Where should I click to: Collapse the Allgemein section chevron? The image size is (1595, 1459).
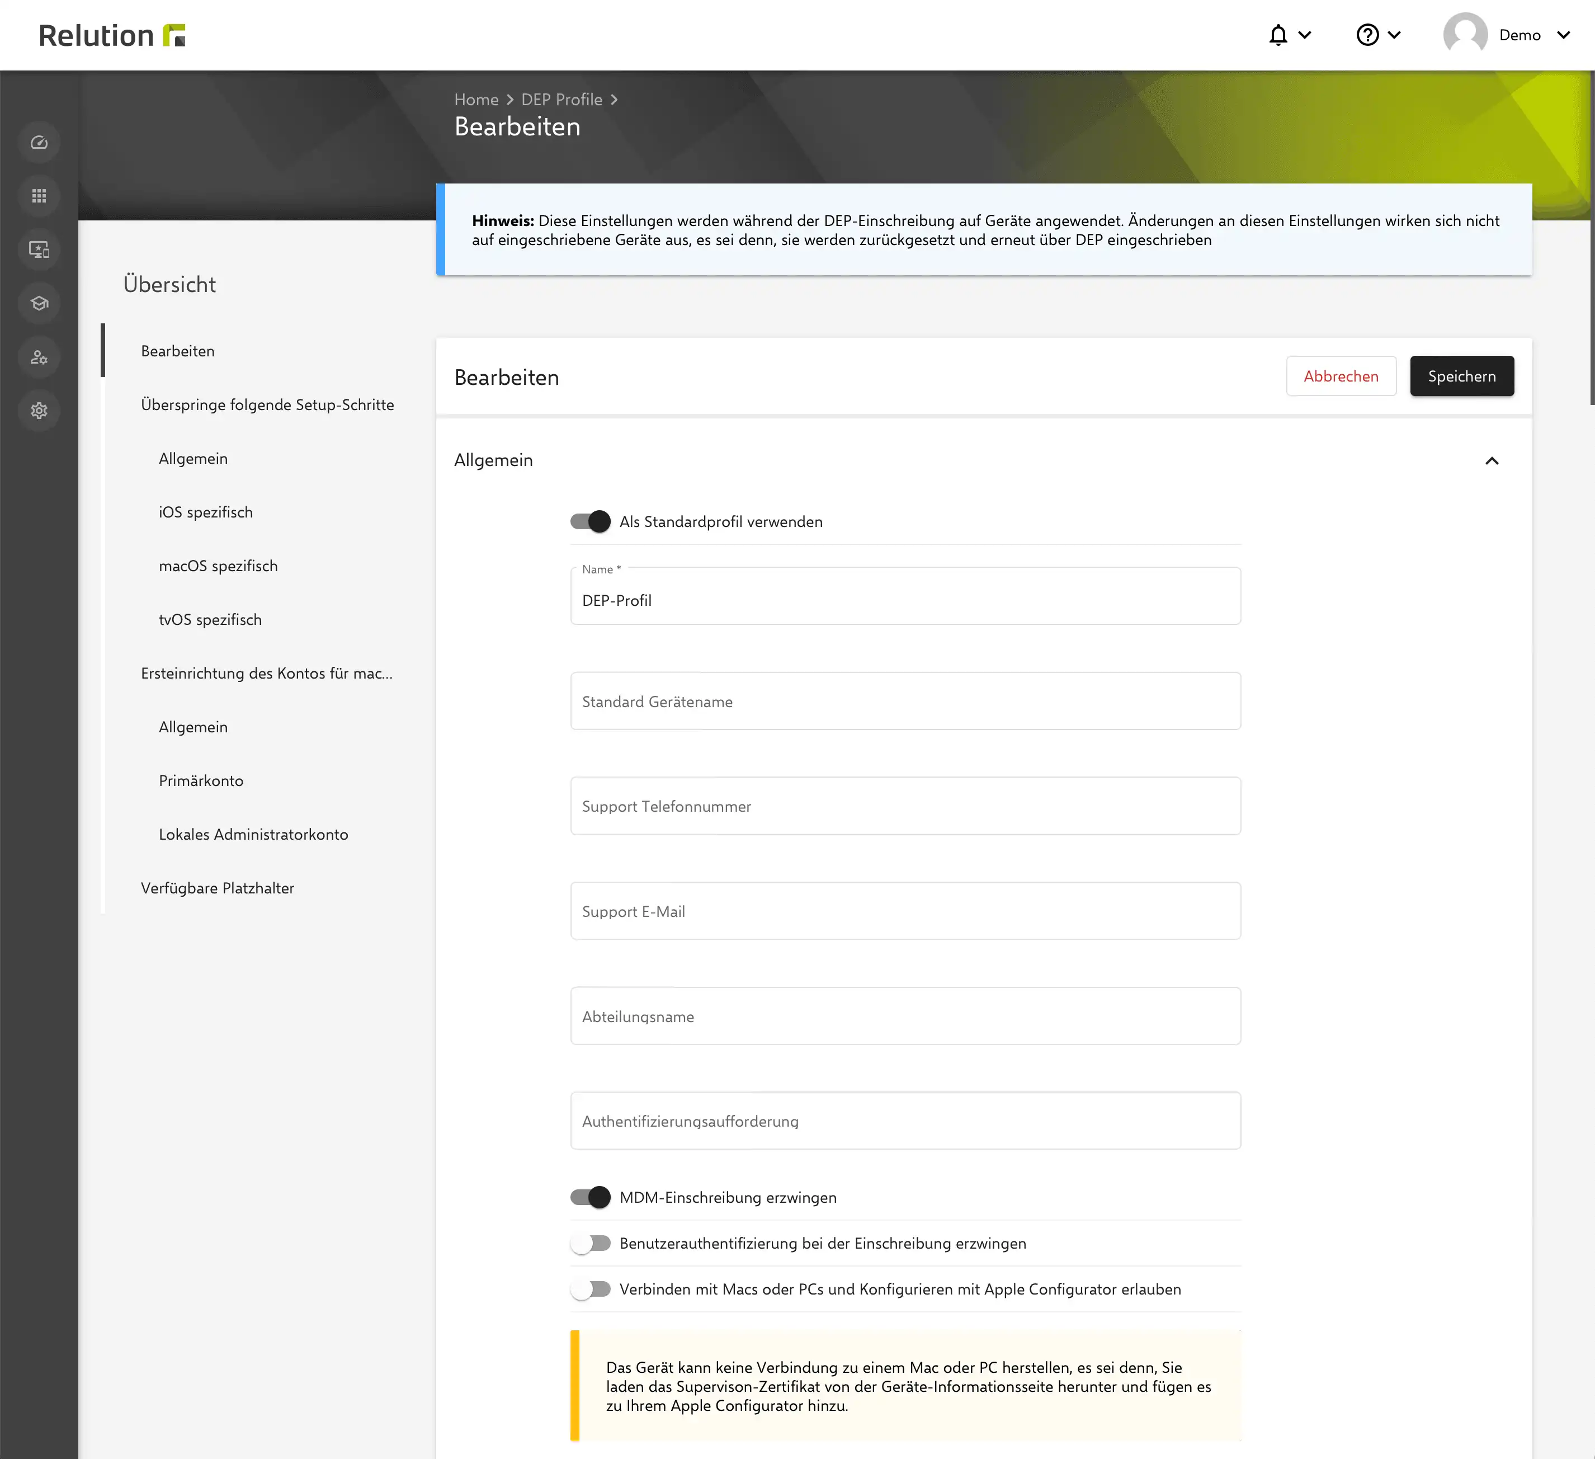1492,460
